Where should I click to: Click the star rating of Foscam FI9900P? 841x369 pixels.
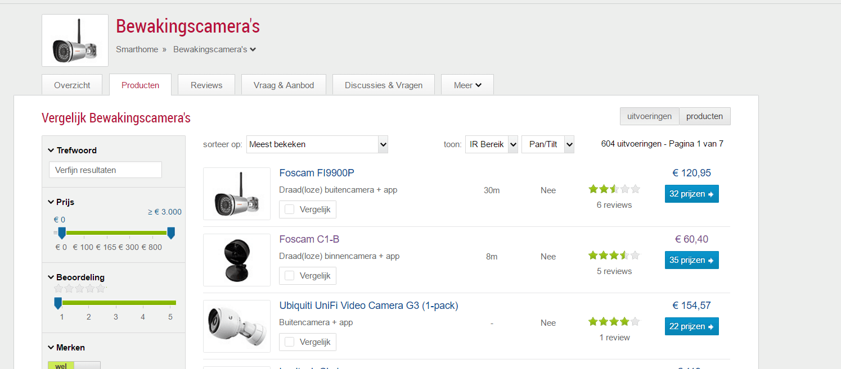click(x=614, y=189)
